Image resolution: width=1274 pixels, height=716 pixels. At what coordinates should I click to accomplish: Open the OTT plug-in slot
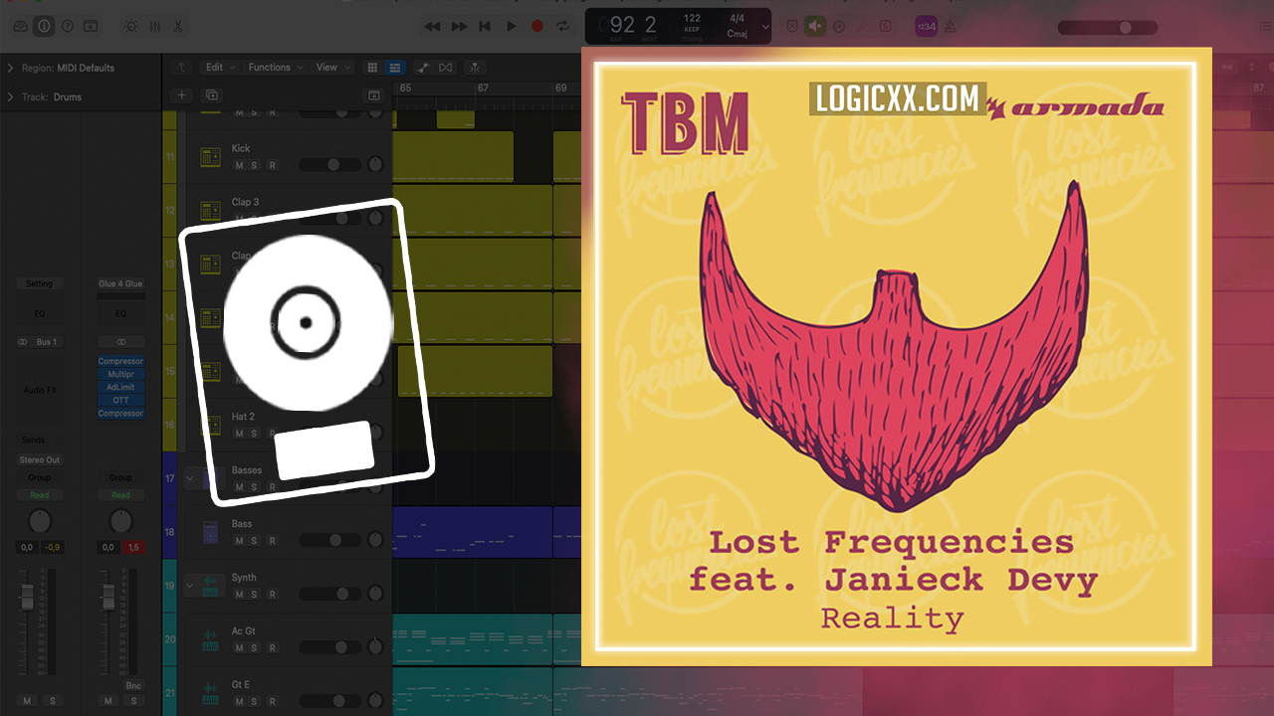[120, 400]
